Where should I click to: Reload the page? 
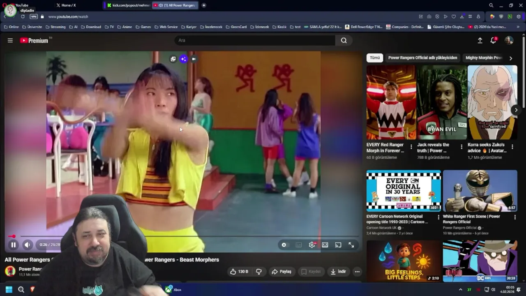[23, 16]
